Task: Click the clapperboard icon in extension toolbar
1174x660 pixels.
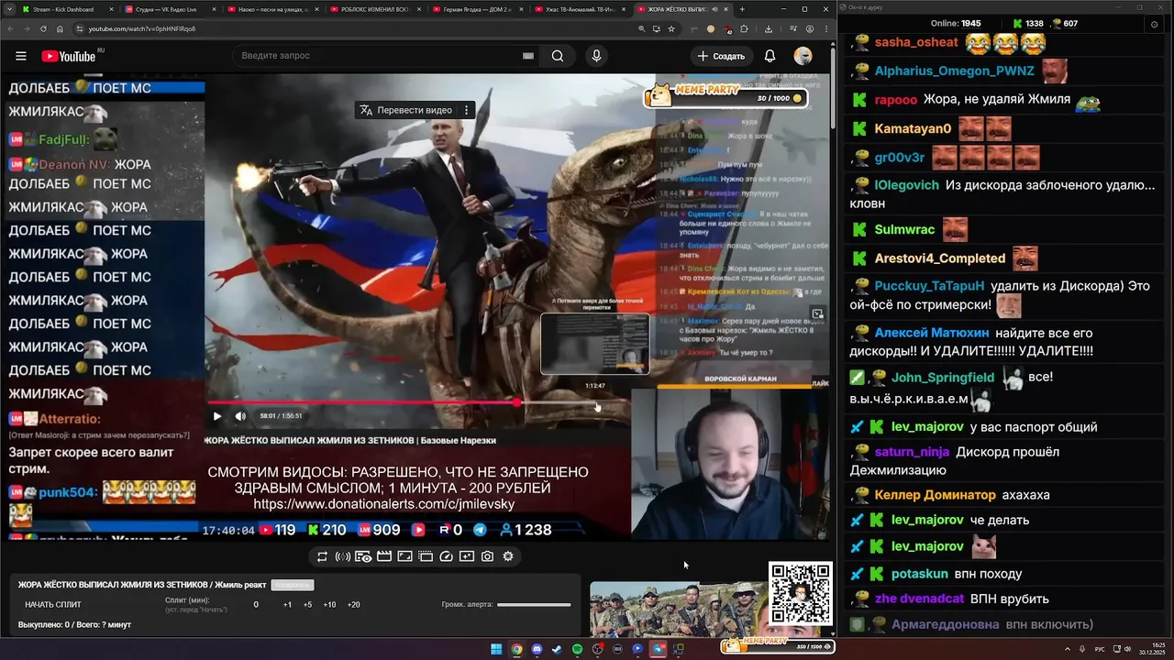Action: (384, 556)
